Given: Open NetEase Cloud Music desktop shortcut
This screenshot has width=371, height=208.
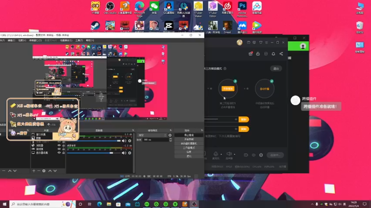Looking at the screenshot, I should (227, 8).
